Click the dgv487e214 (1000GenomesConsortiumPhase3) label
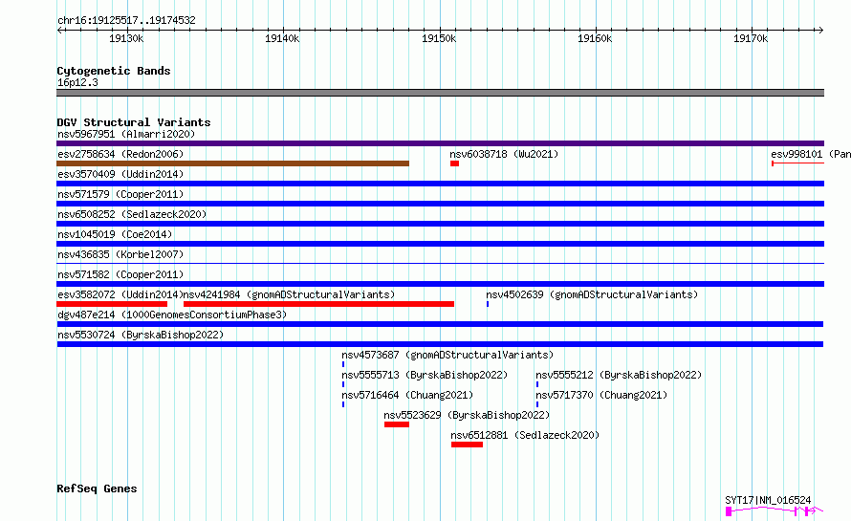 [172, 315]
